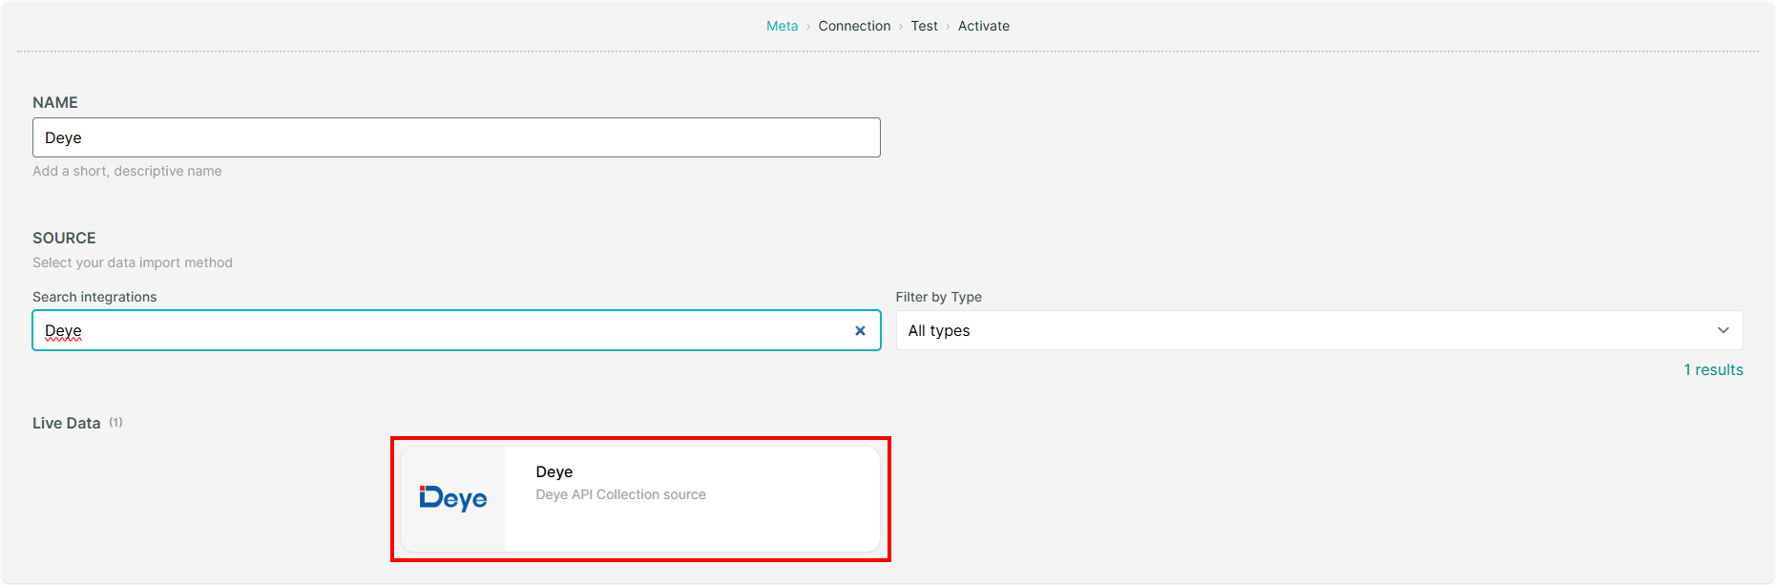Viewport: 1776px width, 585px height.
Task: Go to the Meta step
Action: coord(782,26)
